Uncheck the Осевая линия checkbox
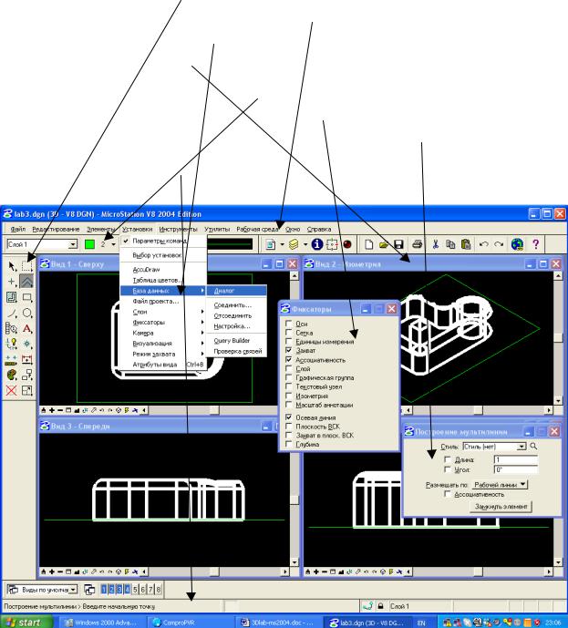The image size is (568, 628). (x=288, y=417)
